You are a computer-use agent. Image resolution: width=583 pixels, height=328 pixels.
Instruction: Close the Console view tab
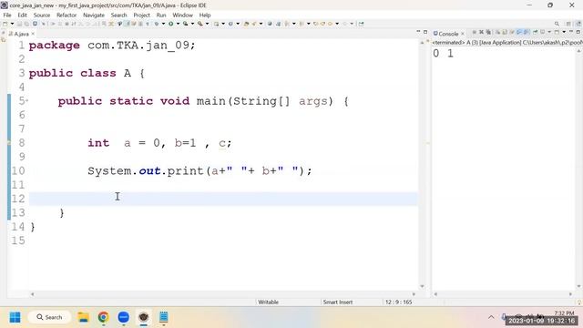[463, 34]
